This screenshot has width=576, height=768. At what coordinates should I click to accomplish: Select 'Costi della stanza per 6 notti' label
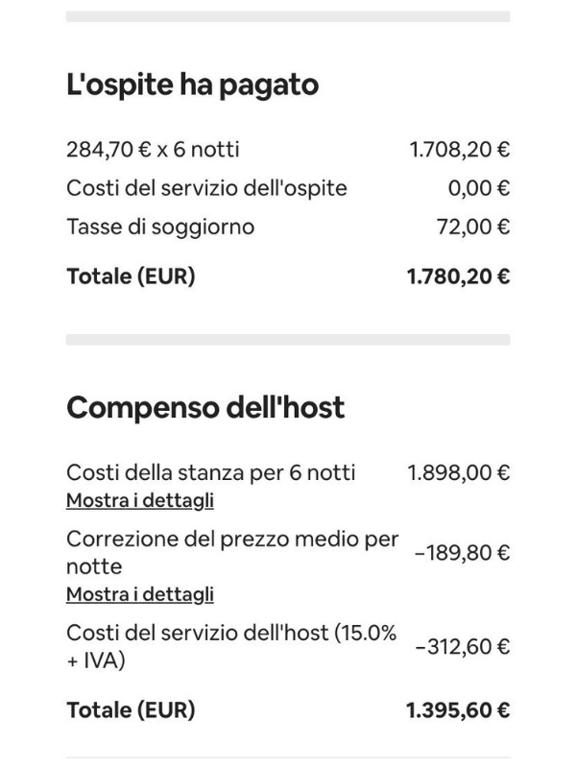[x=211, y=472]
